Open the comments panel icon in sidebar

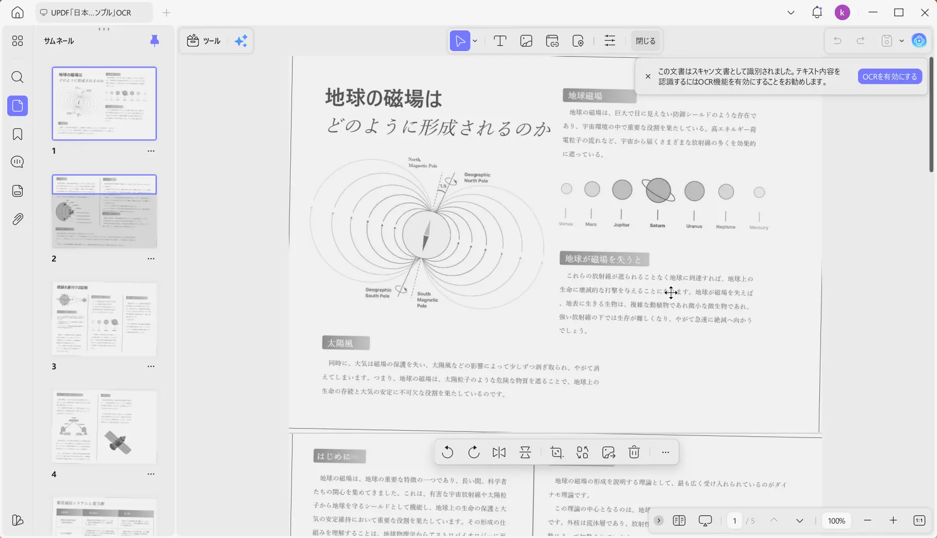[18, 162]
